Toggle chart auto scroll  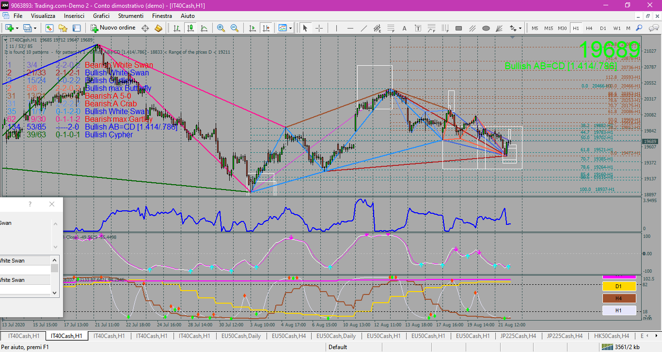(x=252, y=28)
